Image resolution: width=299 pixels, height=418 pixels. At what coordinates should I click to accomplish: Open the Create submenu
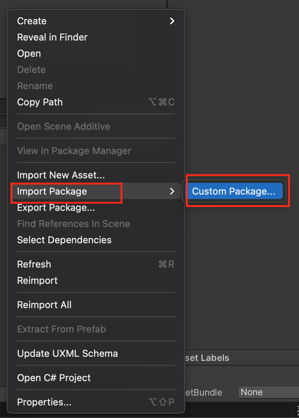32,21
